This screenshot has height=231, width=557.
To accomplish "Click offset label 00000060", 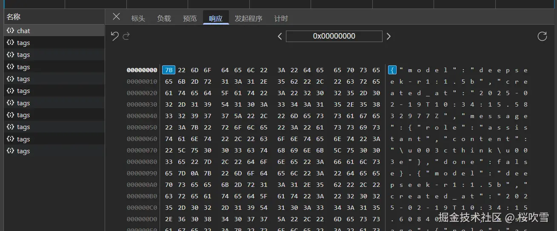I will click(x=142, y=139).
